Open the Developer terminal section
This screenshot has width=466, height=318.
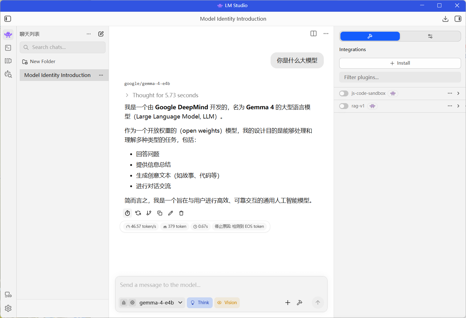8,48
